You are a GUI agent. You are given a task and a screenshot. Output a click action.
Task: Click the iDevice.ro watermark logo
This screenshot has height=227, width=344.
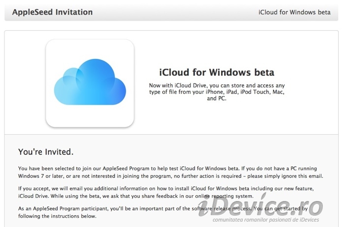point(260,206)
